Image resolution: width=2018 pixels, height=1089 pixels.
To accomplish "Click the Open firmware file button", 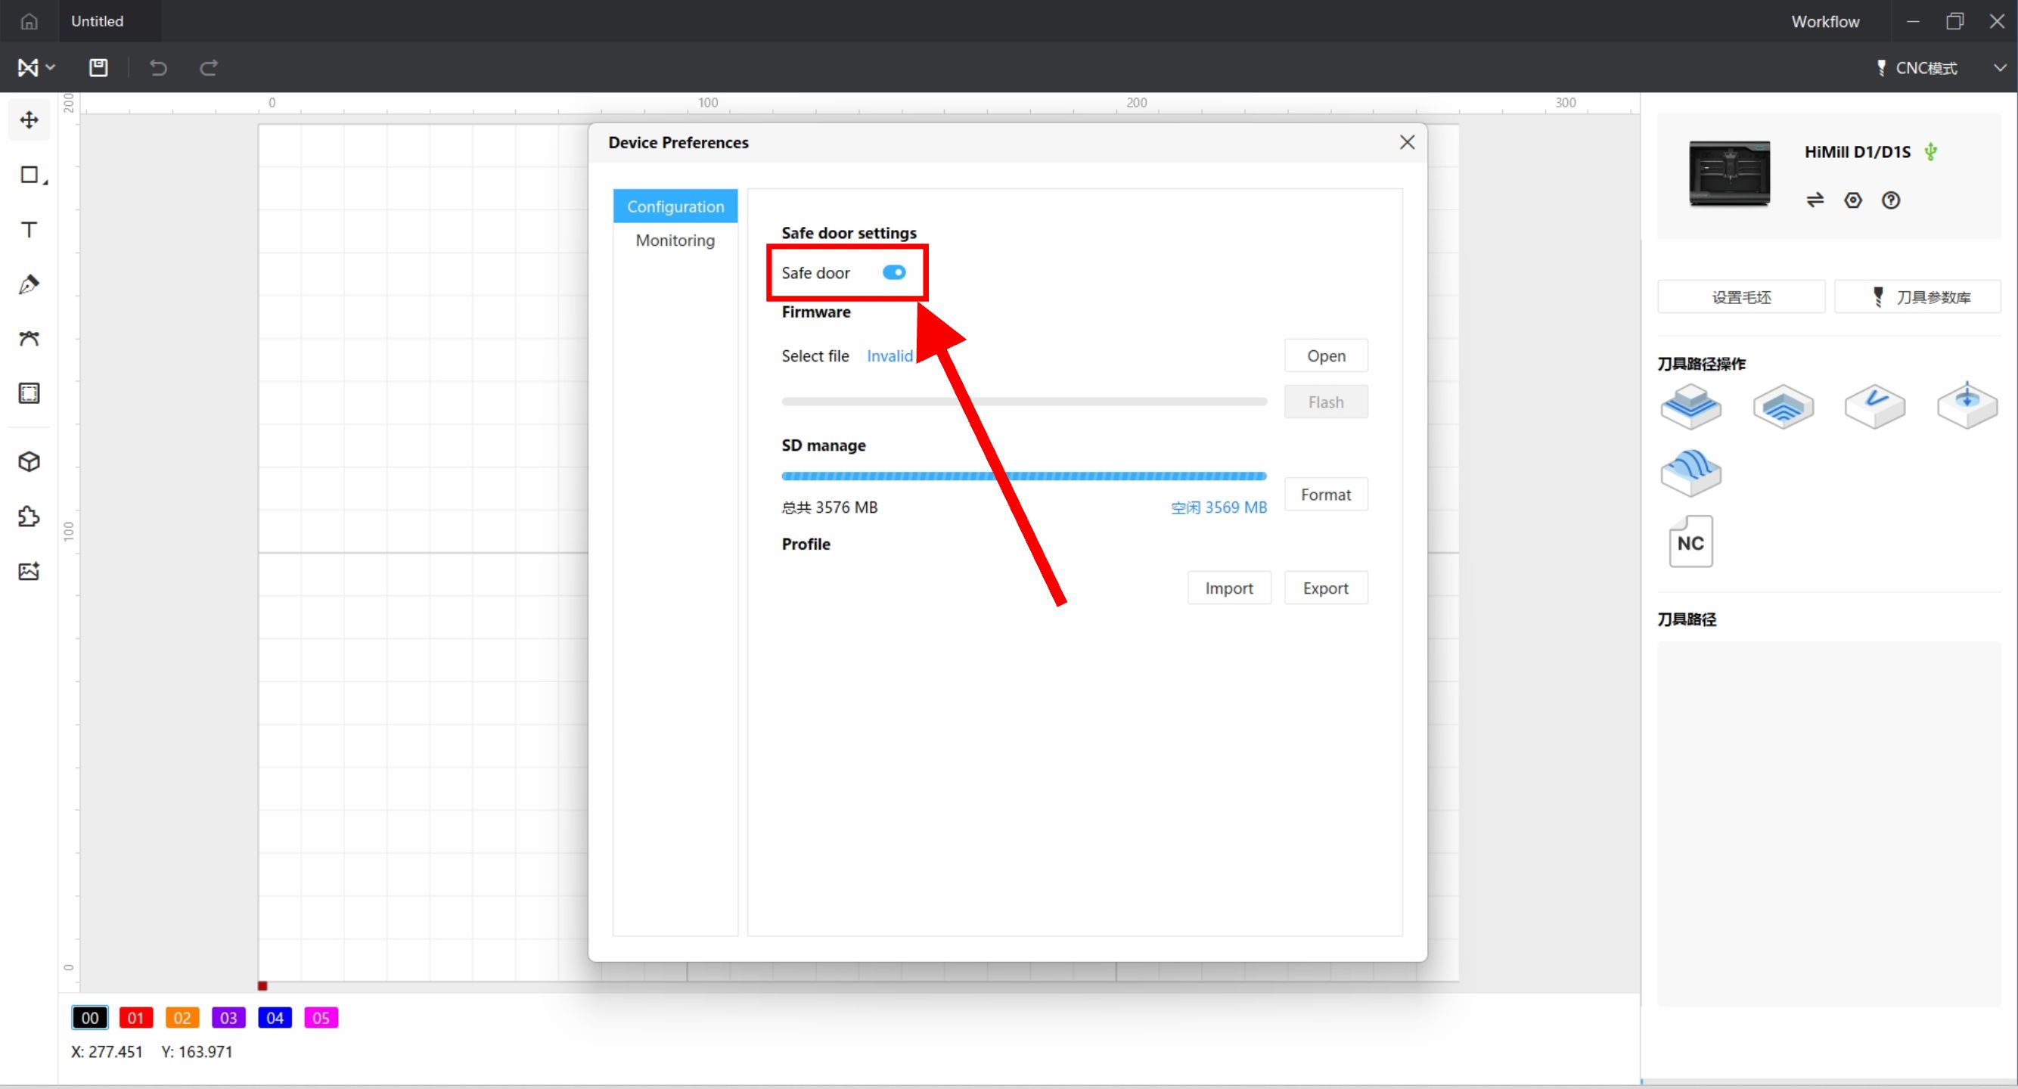I will (x=1325, y=355).
